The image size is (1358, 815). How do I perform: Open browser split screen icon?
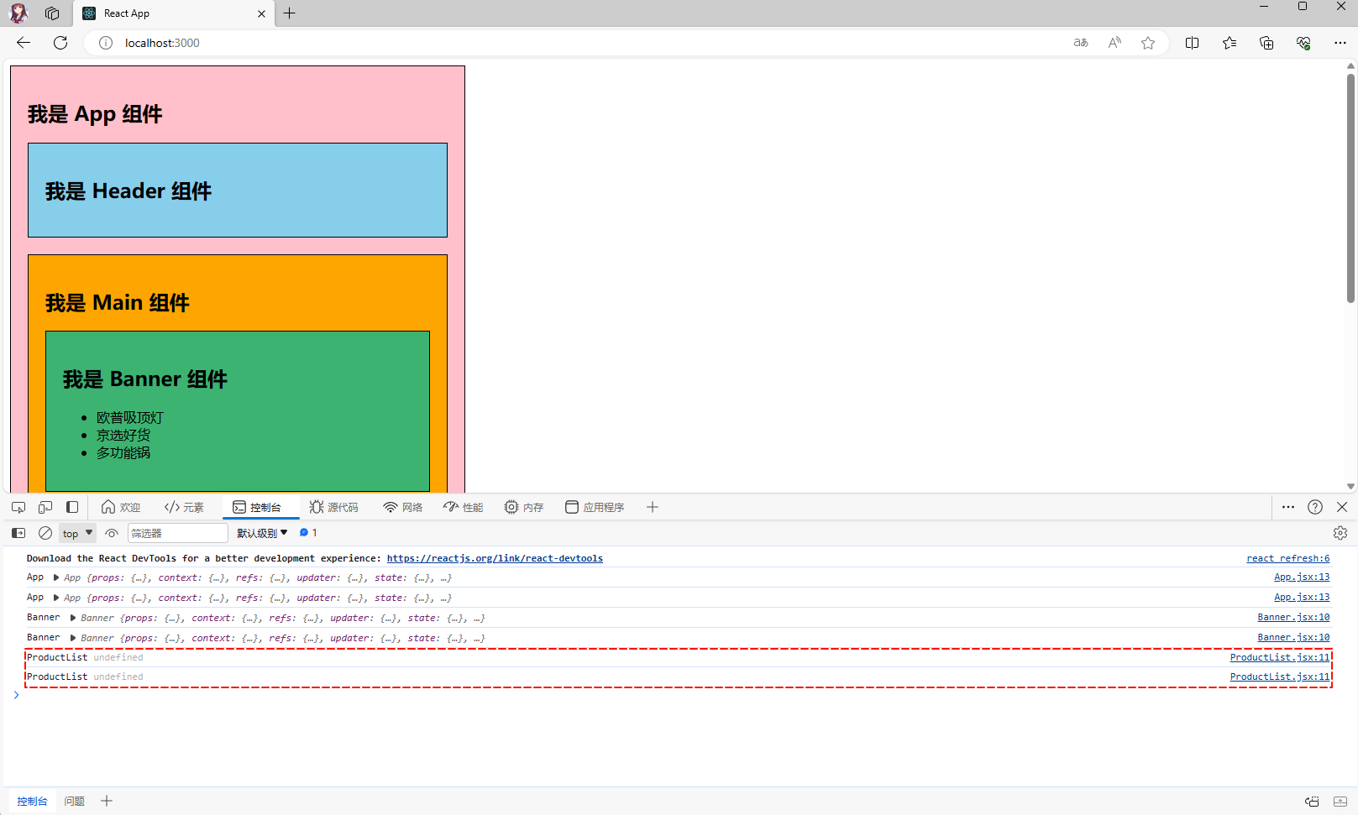click(x=1192, y=43)
